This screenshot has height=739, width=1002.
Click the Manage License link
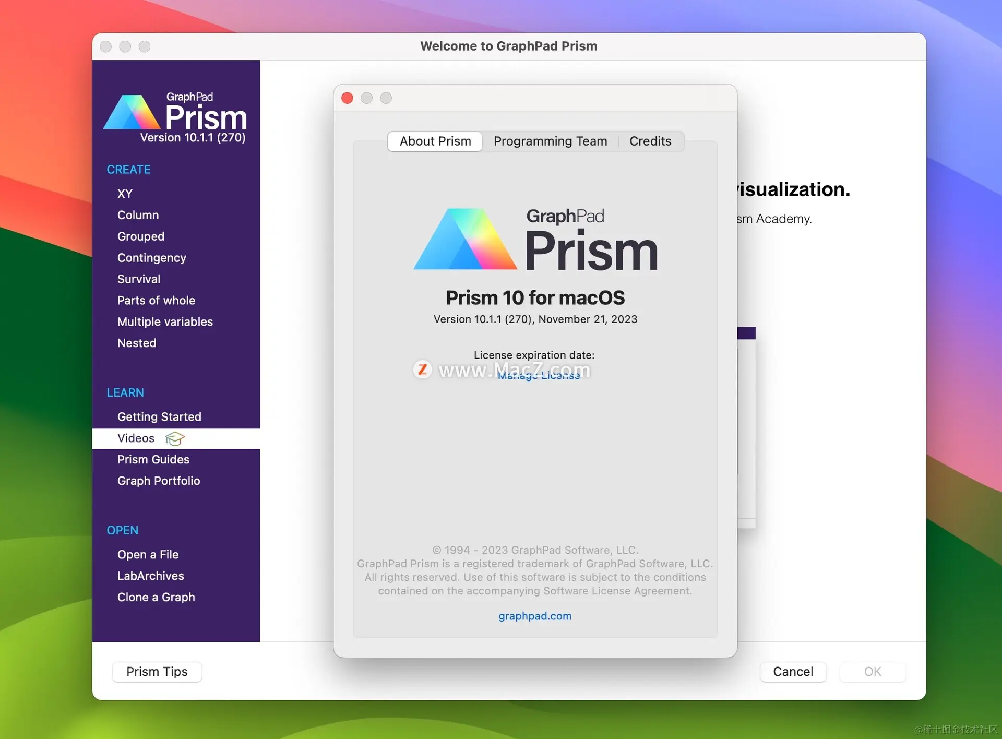click(539, 376)
